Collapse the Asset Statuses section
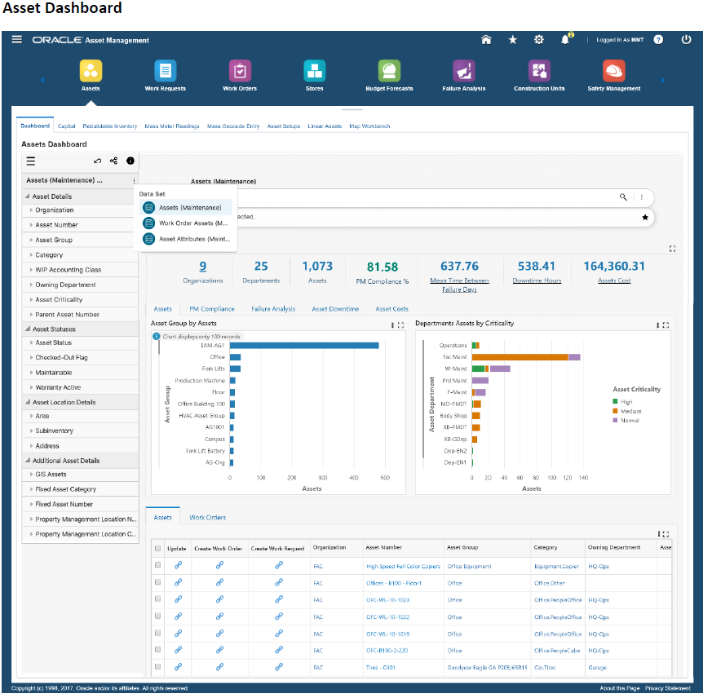 click(27, 329)
